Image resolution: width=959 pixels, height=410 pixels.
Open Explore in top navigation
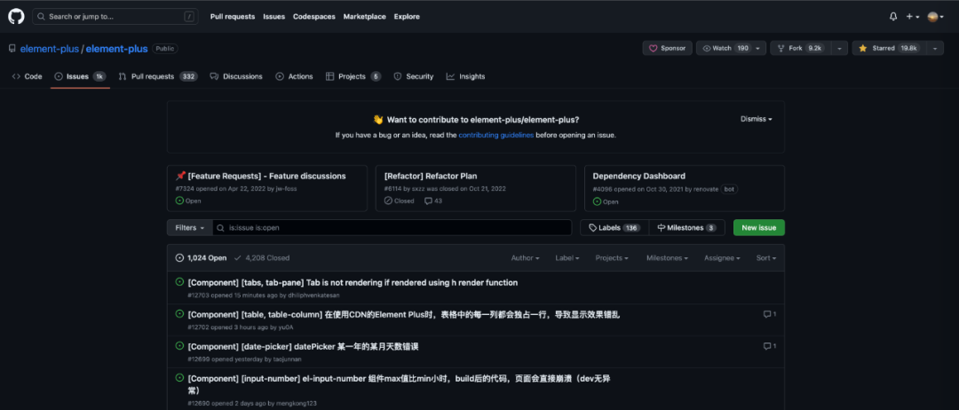tap(407, 17)
